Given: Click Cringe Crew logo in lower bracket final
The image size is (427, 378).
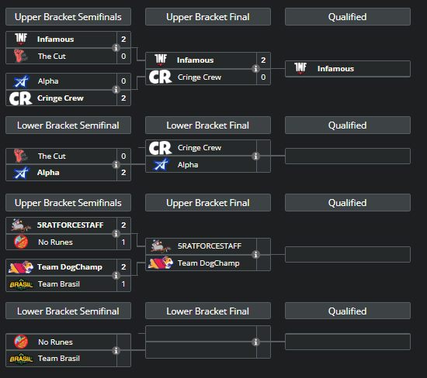Looking at the screenshot, I should click(161, 147).
